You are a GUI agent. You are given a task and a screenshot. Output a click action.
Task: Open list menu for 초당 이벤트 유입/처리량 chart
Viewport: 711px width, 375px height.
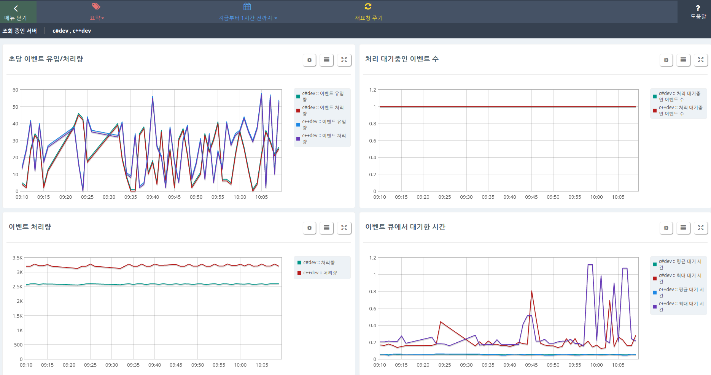(x=327, y=60)
